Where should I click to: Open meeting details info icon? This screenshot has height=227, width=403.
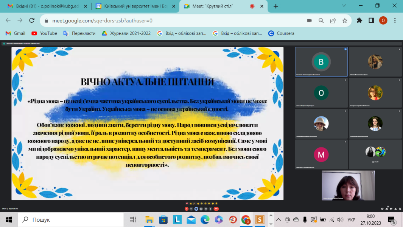[382, 209]
